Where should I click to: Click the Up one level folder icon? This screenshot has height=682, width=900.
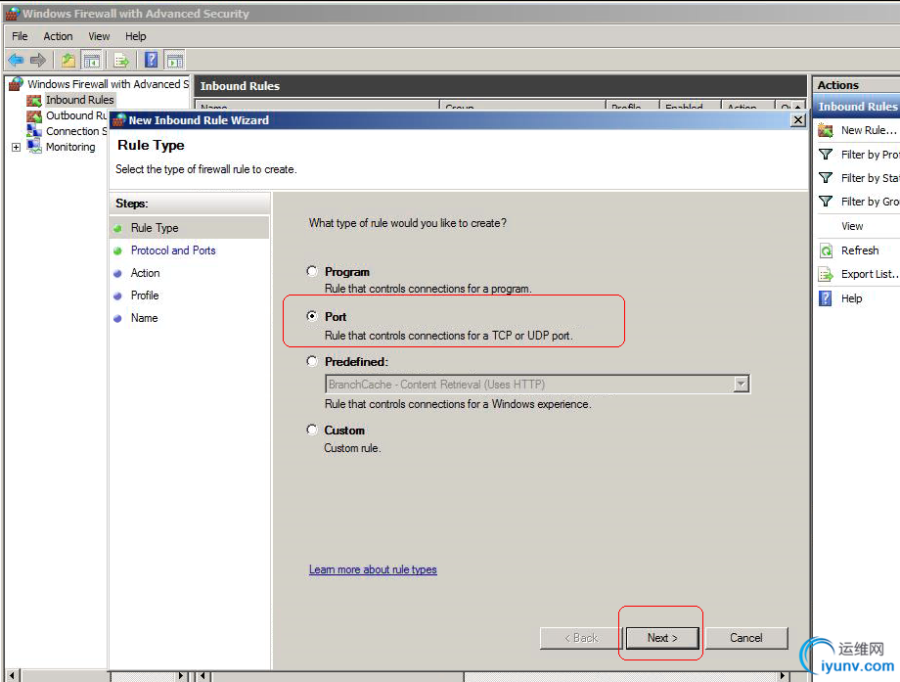68,60
